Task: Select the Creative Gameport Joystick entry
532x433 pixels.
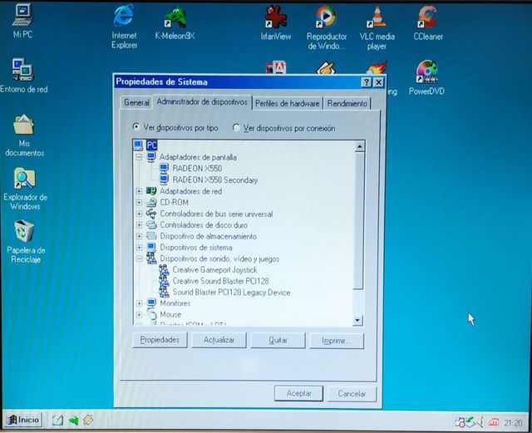Action: click(214, 270)
